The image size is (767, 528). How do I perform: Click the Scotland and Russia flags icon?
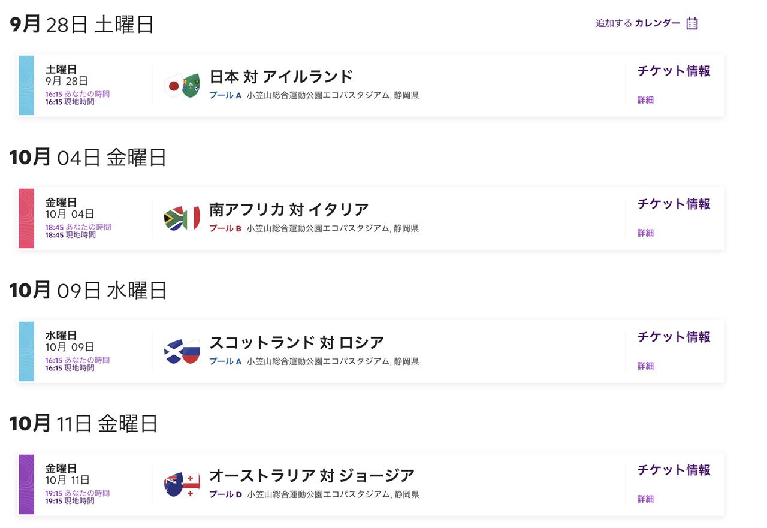[x=182, y=352]
